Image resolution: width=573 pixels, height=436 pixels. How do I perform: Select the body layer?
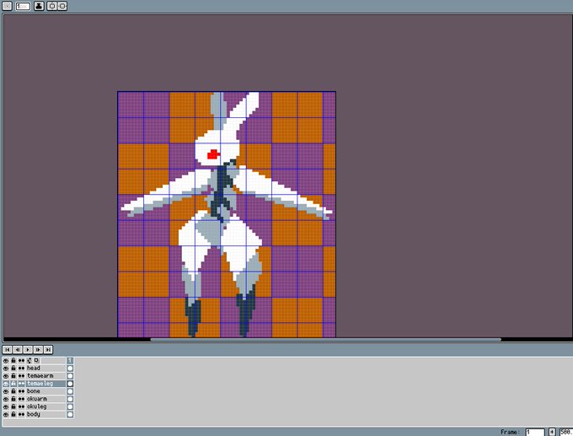(x=46, y=414)
